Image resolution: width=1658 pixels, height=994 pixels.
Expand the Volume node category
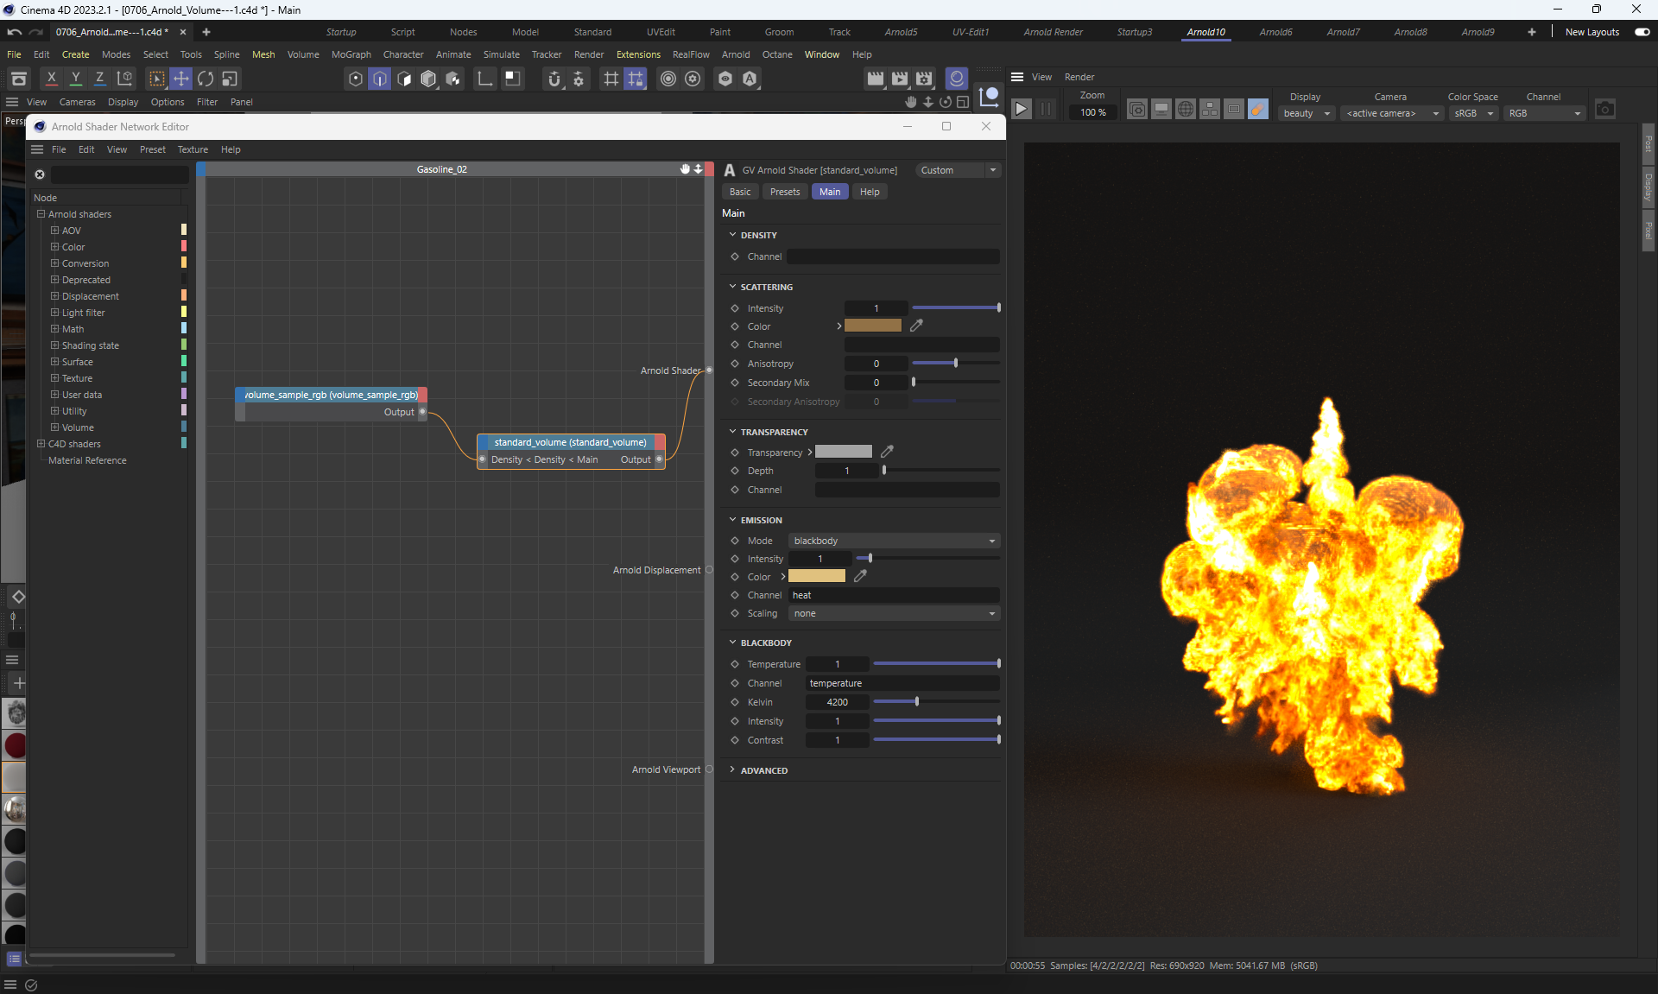click(x=54, y=427)
